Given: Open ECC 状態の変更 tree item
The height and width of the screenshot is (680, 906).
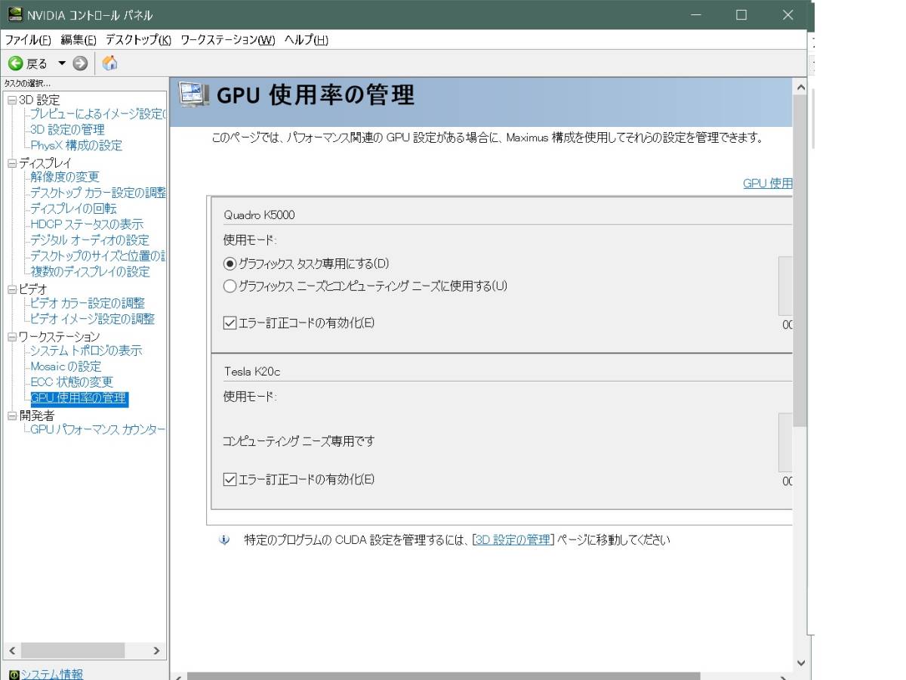Looking at the screenshot, I should pyautogui.click(x=72, y=382).
